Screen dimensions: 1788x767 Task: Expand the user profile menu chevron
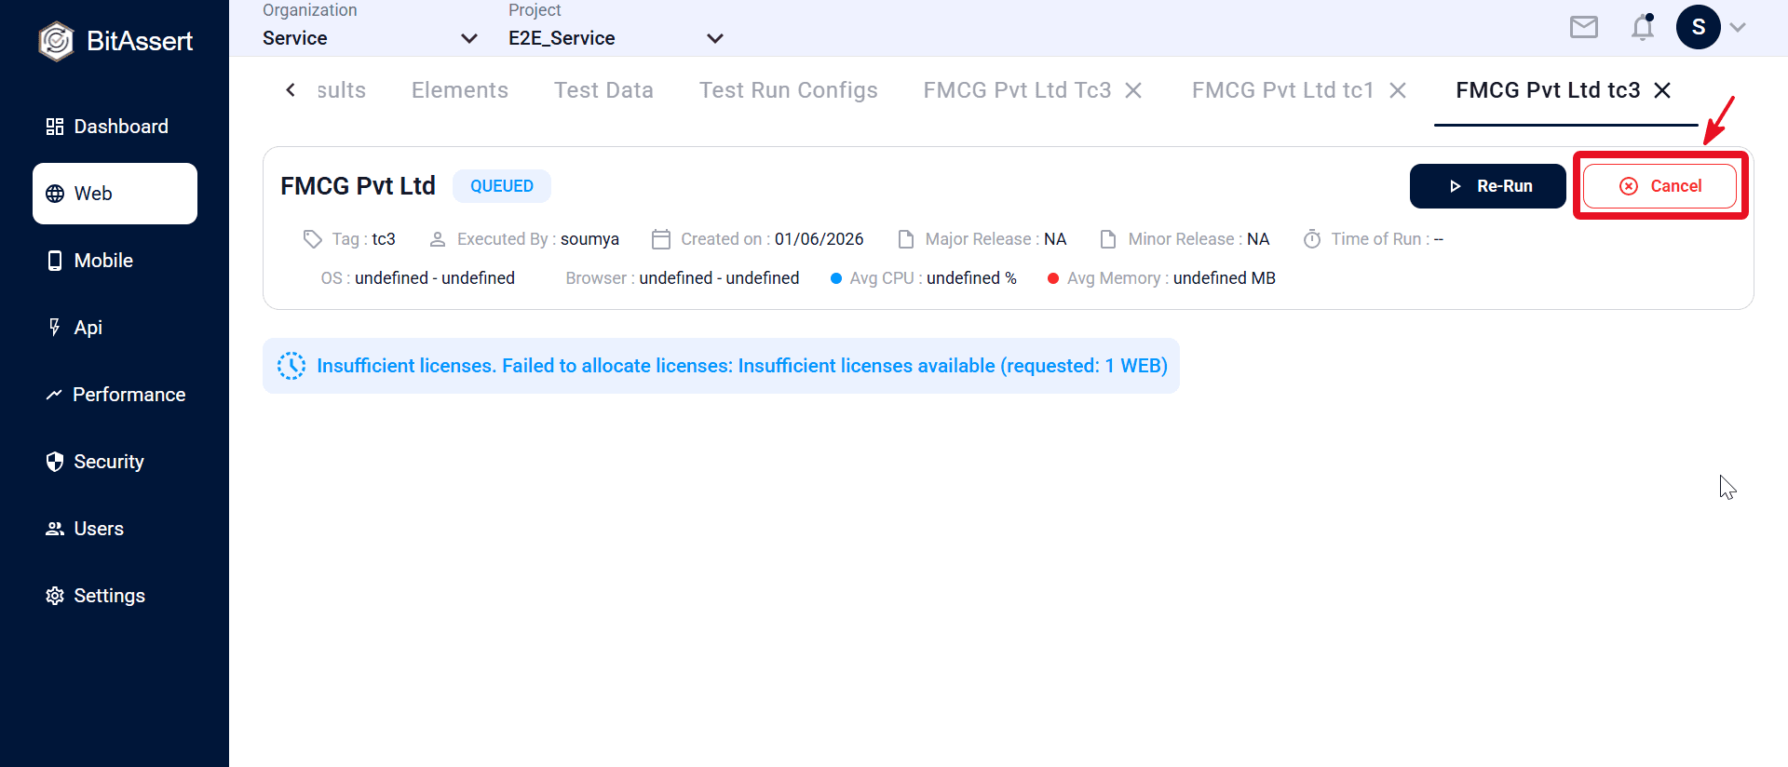pyautogui.click(x=1738, y=27)
